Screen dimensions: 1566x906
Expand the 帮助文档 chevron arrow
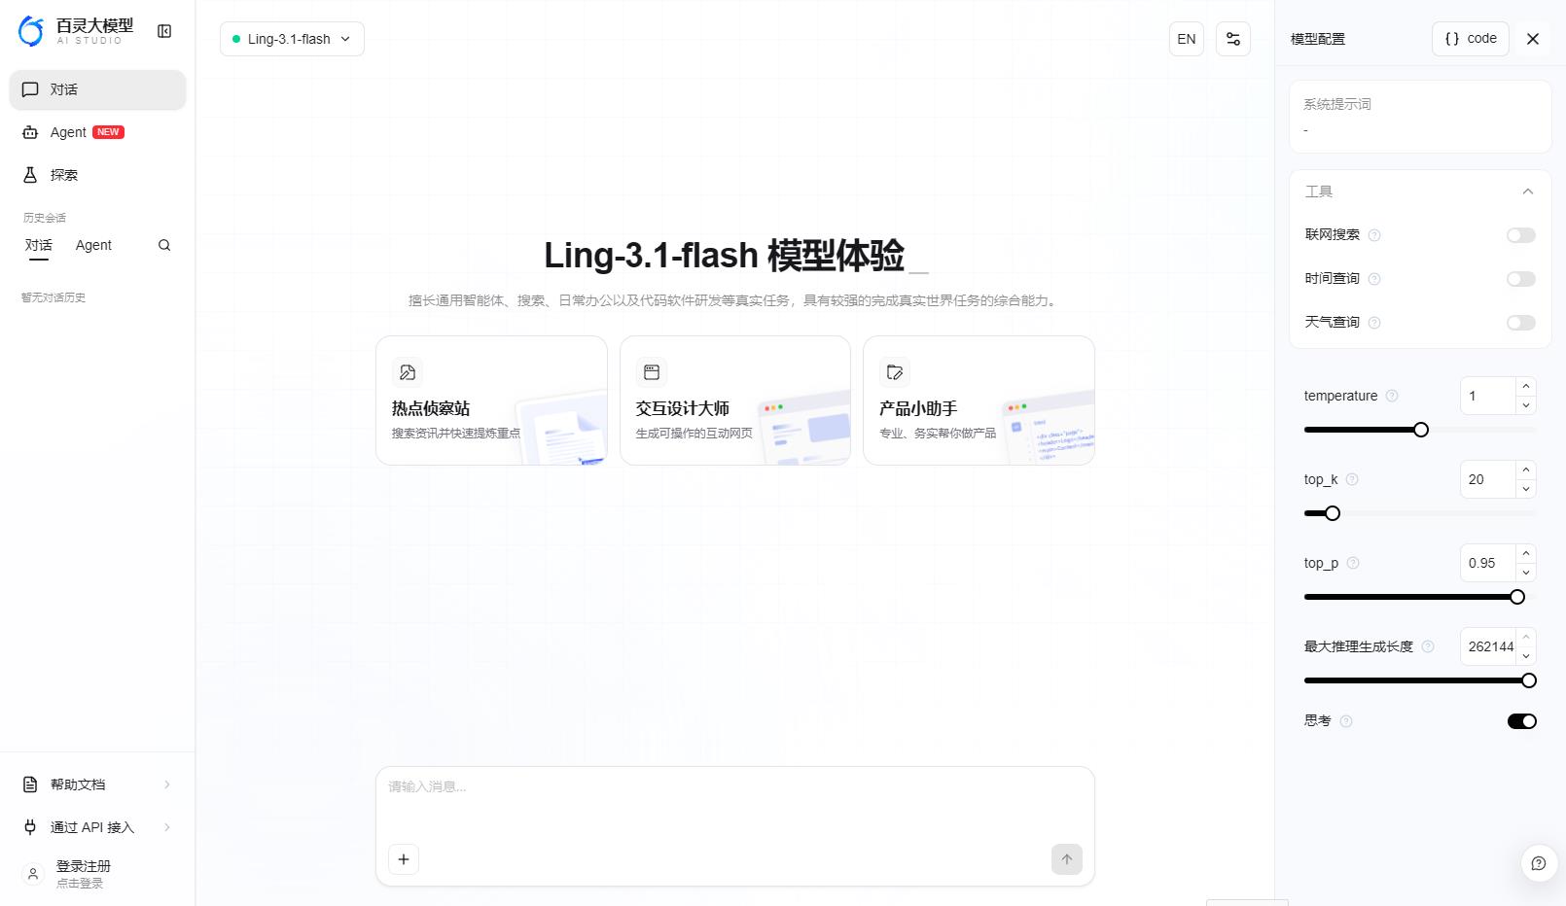coord(167,784)
